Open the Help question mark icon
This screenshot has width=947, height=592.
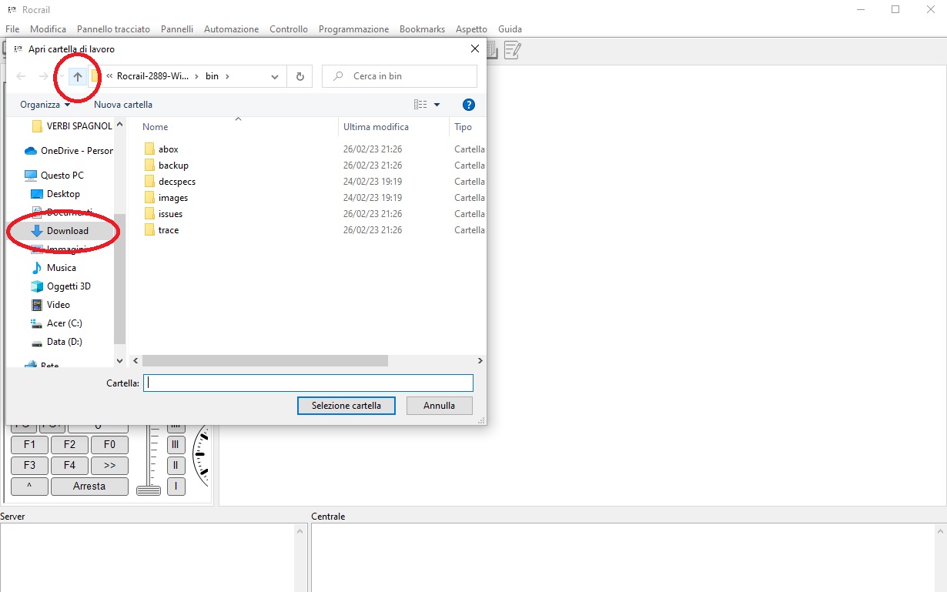(468, 105)
